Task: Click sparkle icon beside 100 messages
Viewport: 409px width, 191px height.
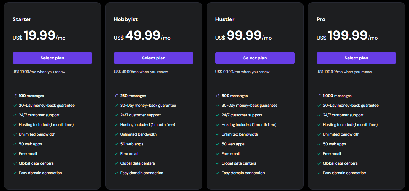Action: tap(15, 96)
